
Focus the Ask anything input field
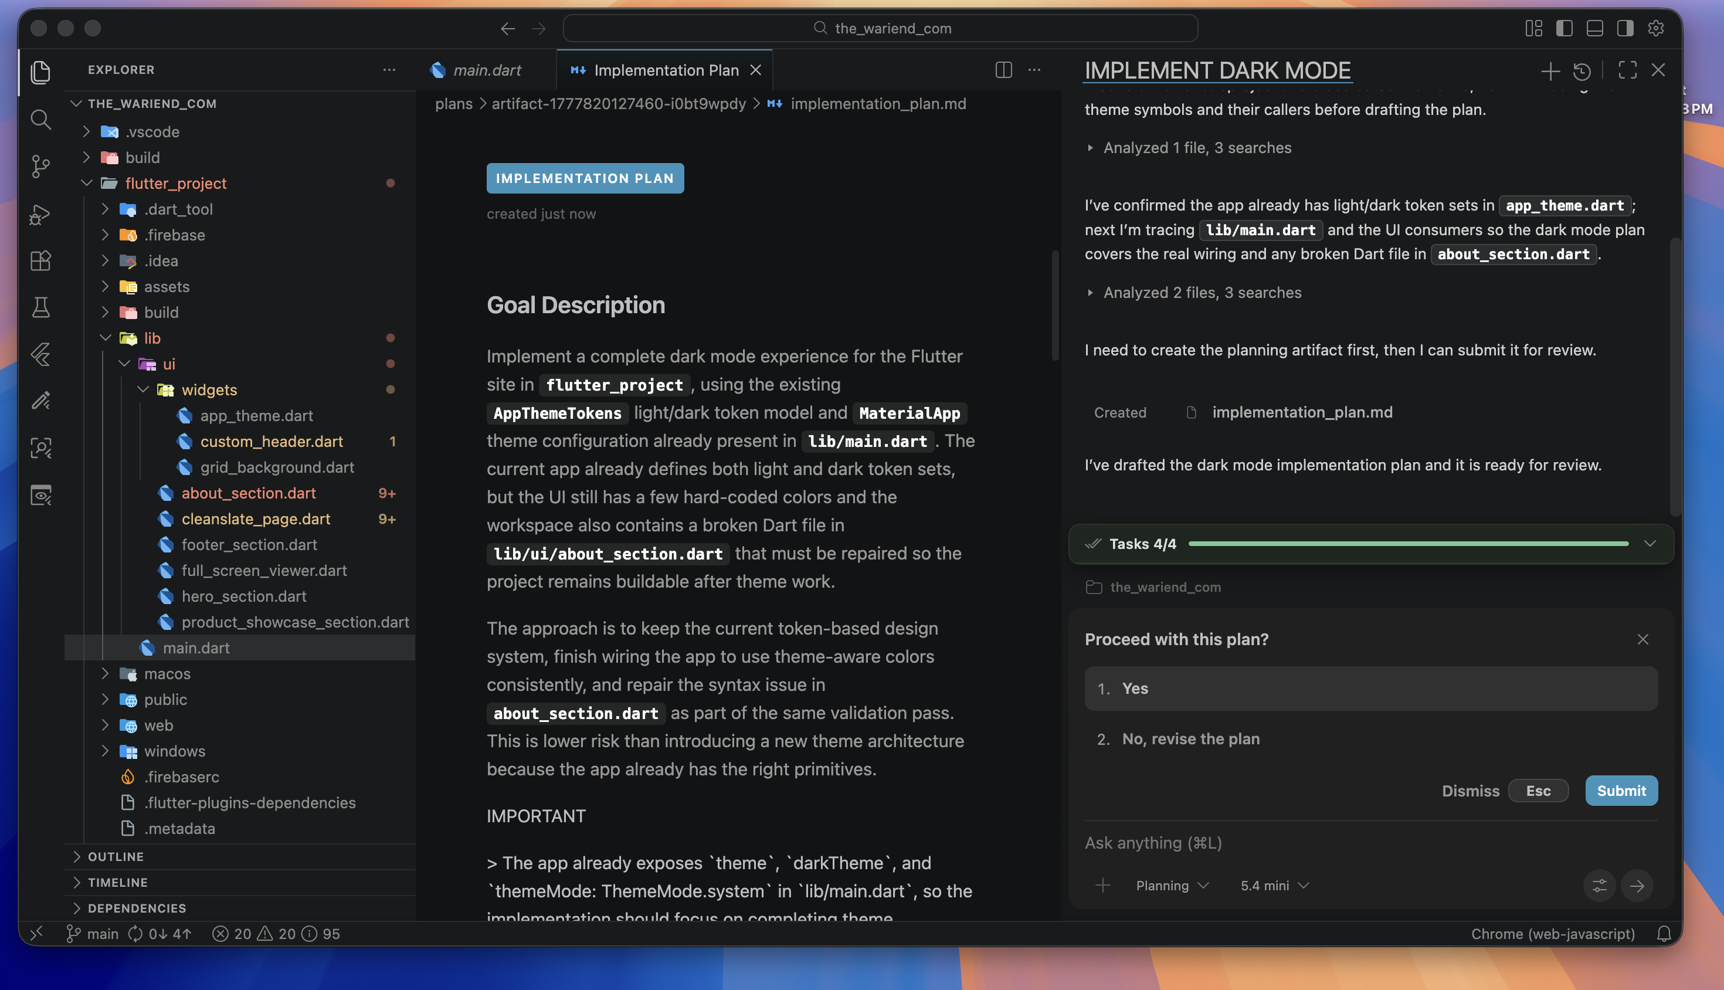pyautogui.click(x=1370, y=842)
